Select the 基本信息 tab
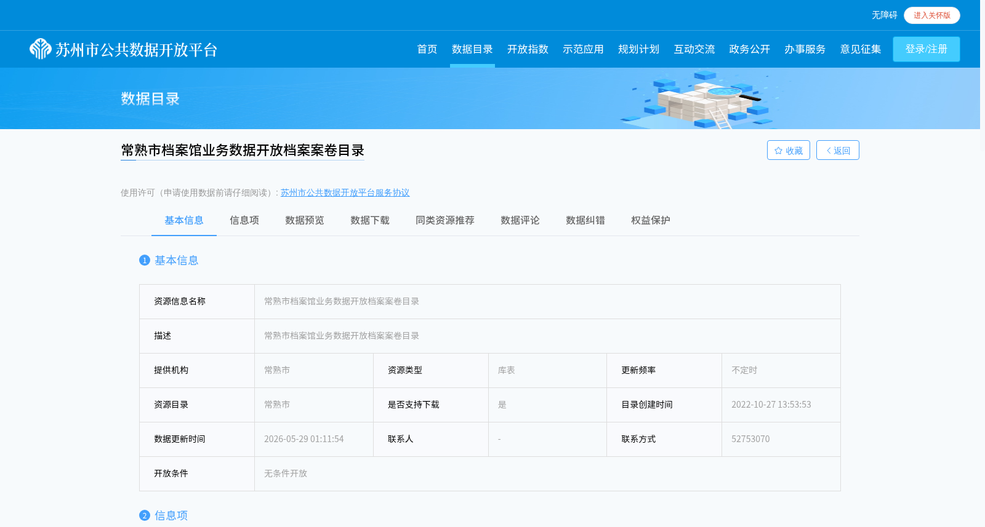985x527 pixels. coord(184,220)
